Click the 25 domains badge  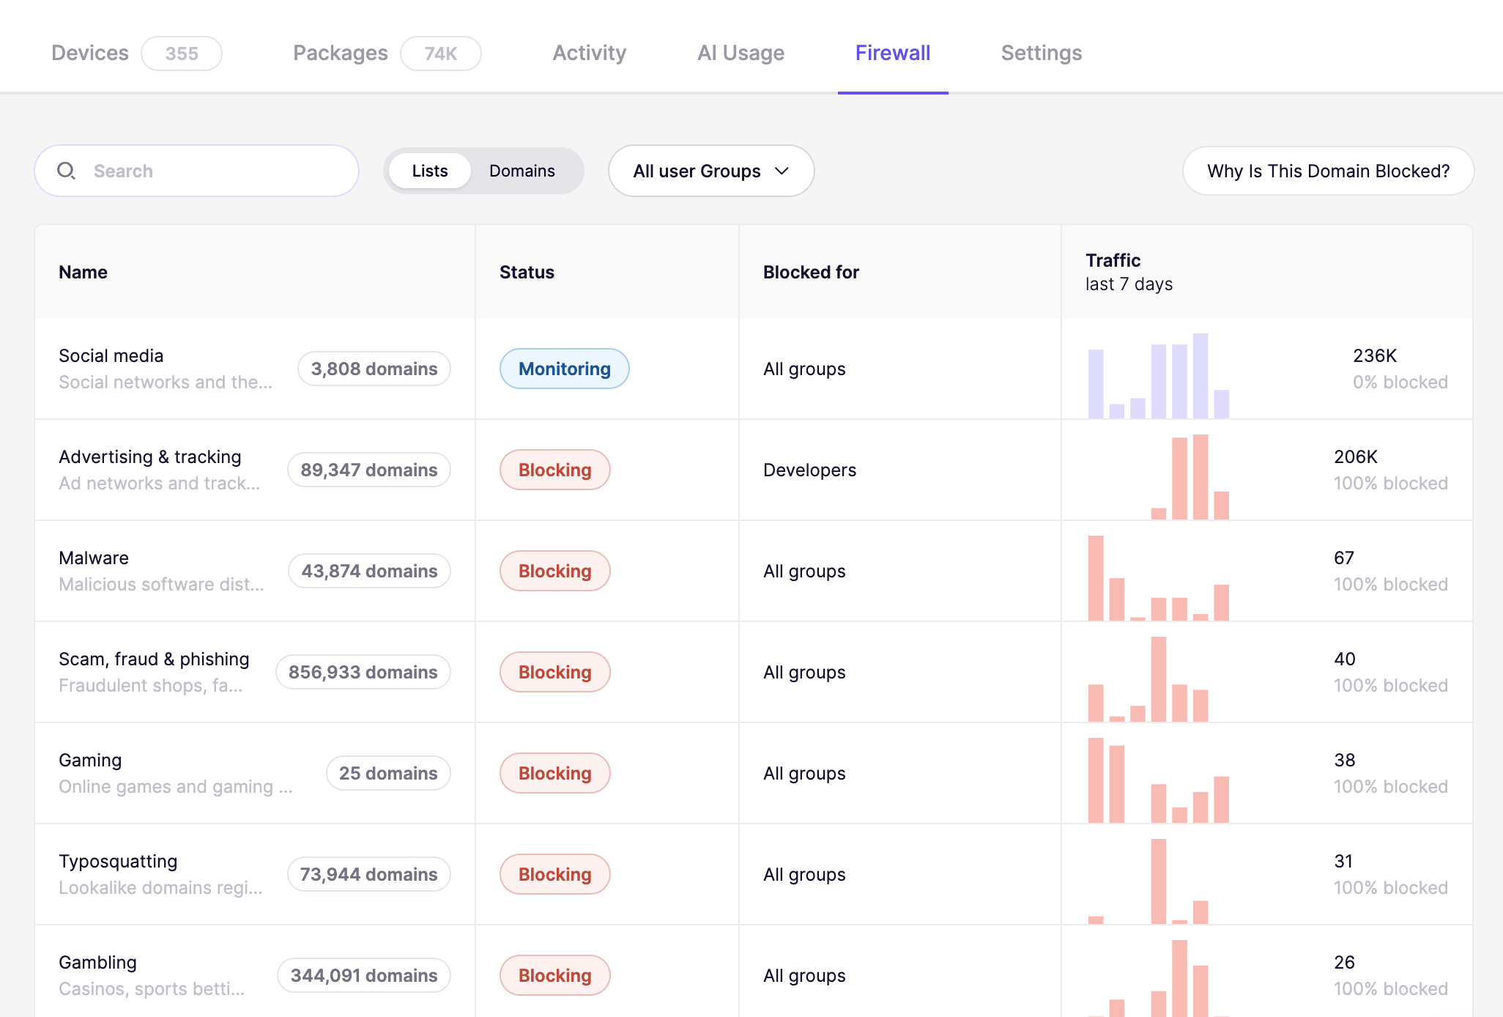[x=388, y=773]
